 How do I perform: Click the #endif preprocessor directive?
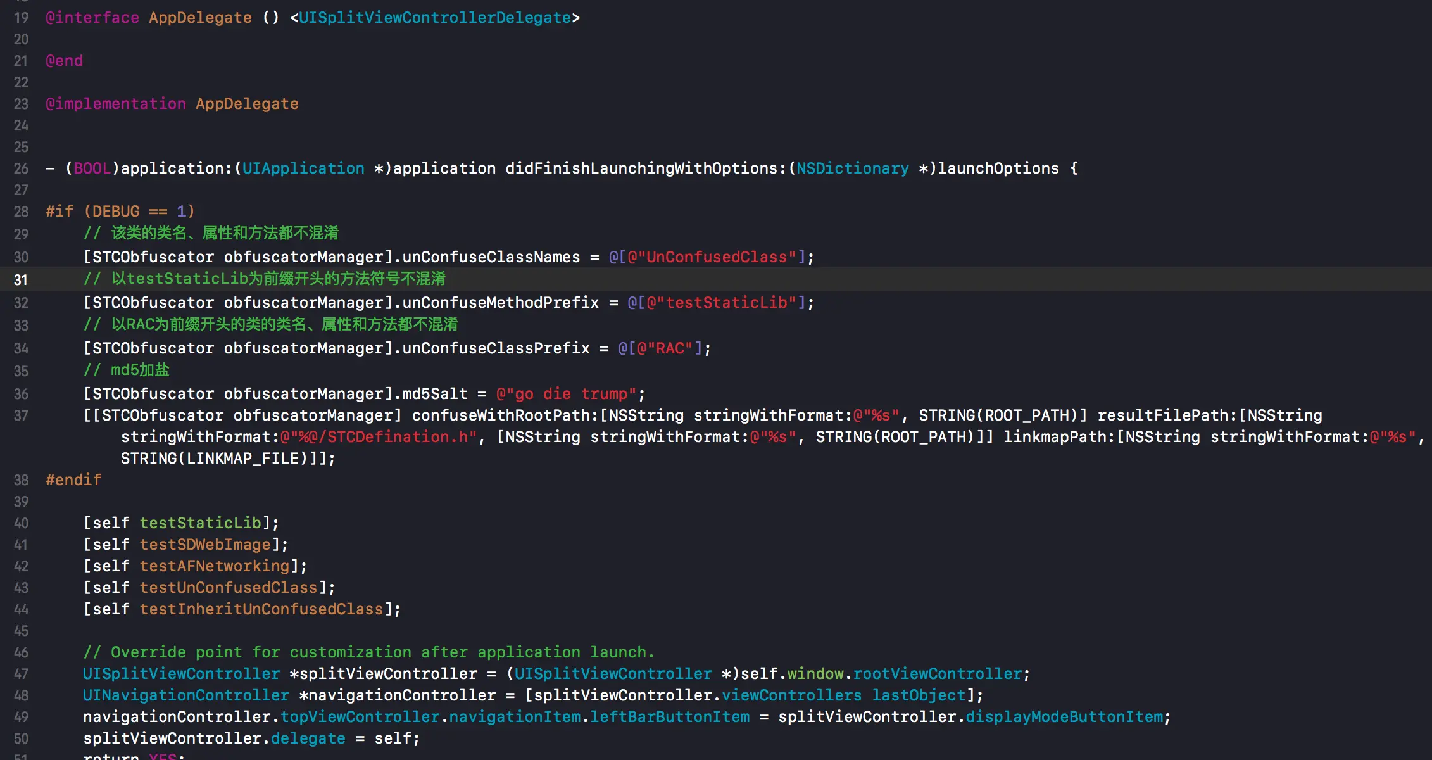[73, 480]
